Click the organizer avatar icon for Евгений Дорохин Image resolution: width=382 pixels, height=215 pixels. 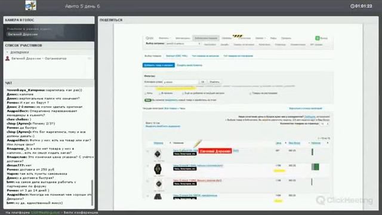8,59
